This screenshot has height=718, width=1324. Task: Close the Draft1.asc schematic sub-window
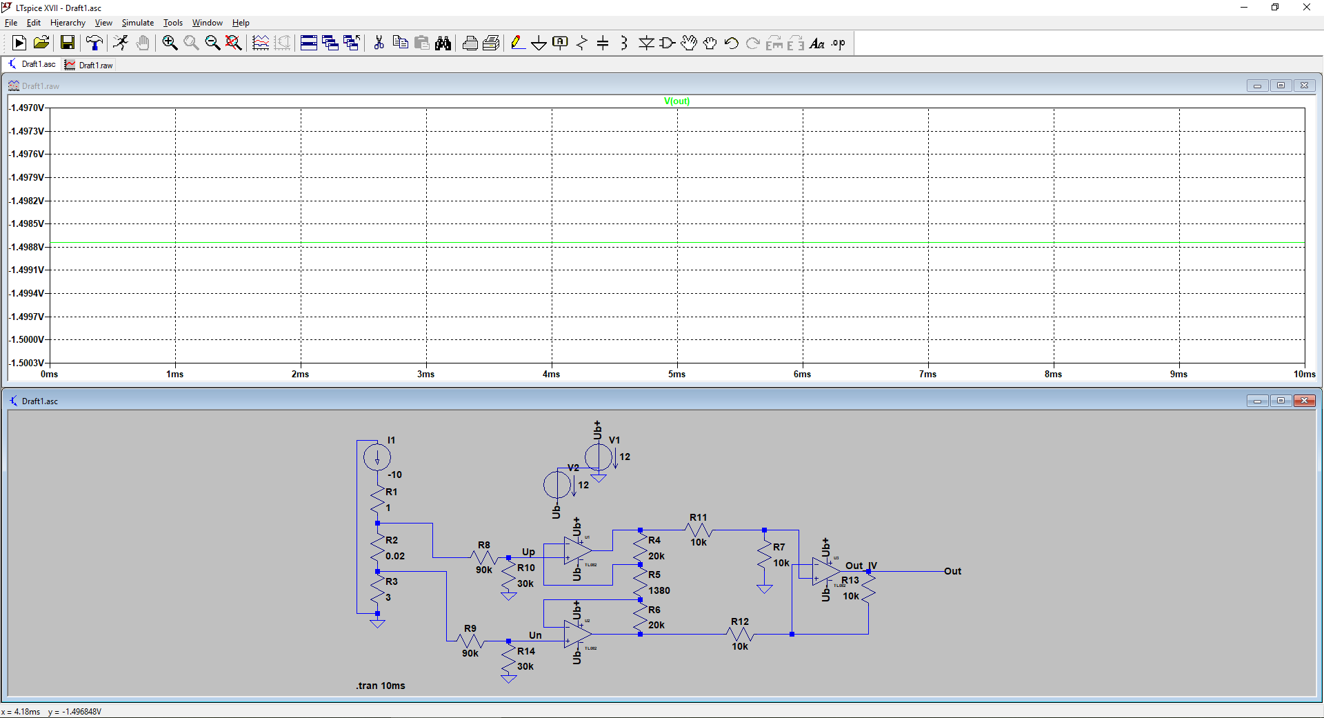pos(1304,401)
